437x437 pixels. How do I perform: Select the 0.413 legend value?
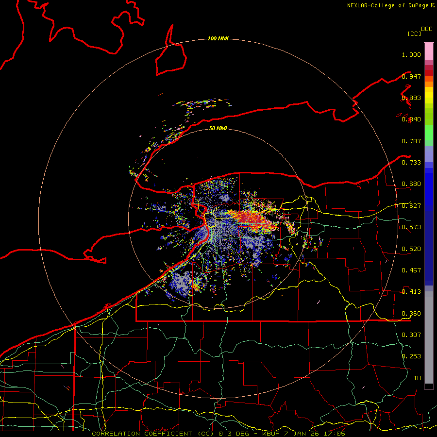tap(411, 292)
